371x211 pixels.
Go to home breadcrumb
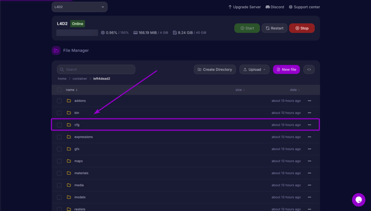tap(62, 79)
